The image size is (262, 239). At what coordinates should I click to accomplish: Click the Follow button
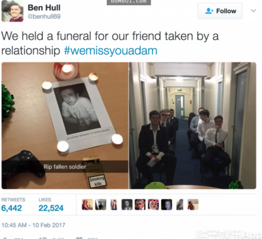pyautogui.click(x=220, y=11)
